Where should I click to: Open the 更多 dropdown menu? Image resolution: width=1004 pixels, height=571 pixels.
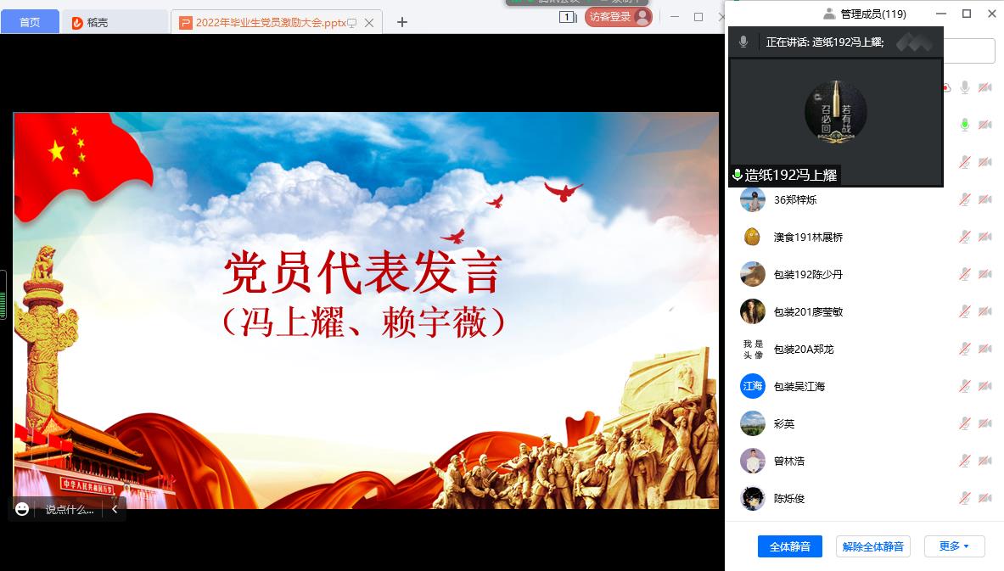coord(954,546)
